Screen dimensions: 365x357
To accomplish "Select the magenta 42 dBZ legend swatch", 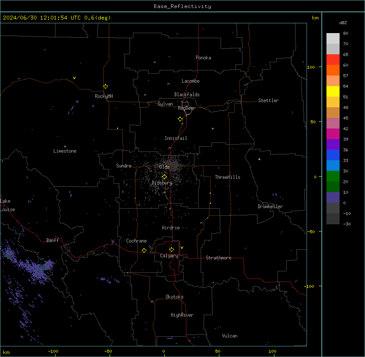I will point(333,134).
